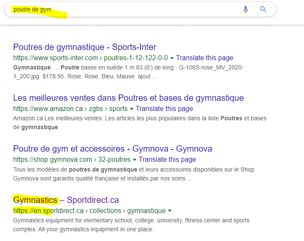Click snippet 'Tous les modèles de poutres'
304x241 pixels.
pos(133,174)
